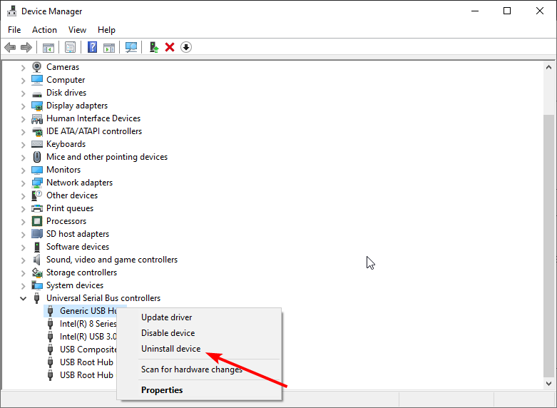Select the Print queues label
Viewport: 557px width, 408px height.
(70, 208)
